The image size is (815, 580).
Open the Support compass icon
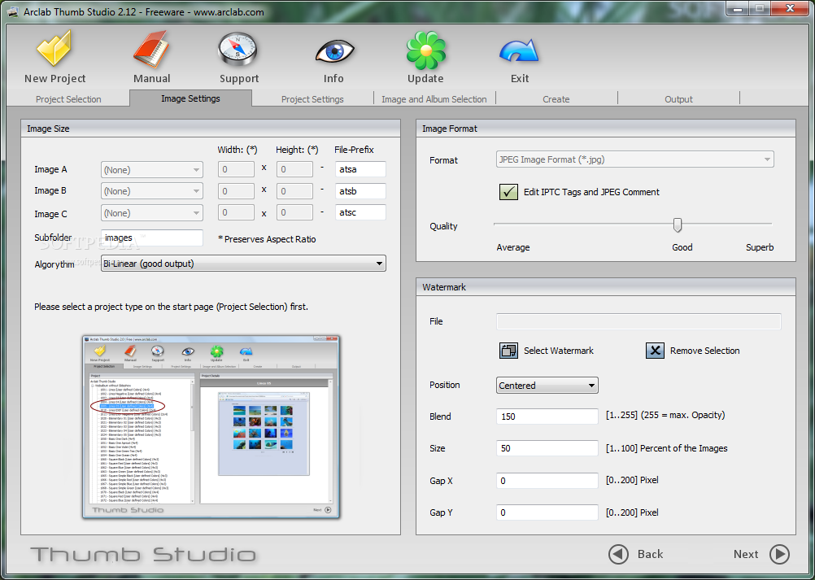[238, 51]
